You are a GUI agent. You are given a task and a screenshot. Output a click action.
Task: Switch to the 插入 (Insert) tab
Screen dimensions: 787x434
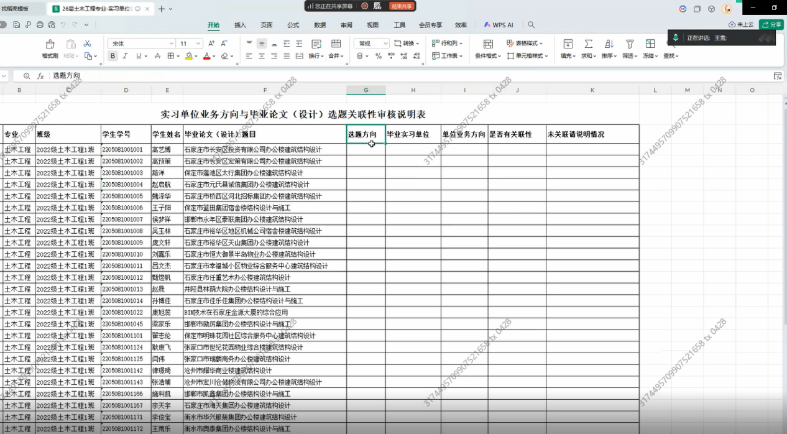click(240, 25)
